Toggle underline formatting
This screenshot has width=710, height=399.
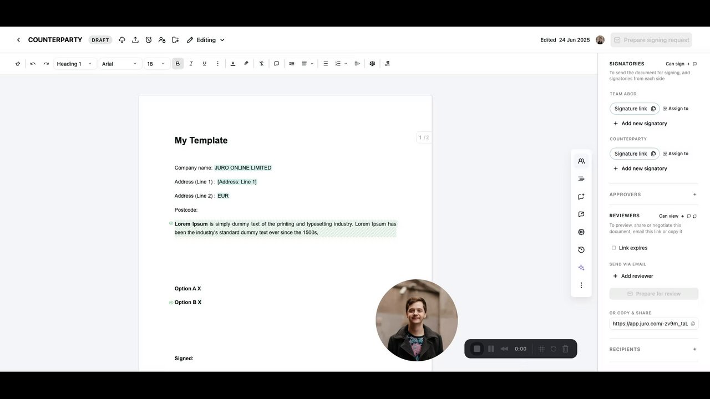204,64
